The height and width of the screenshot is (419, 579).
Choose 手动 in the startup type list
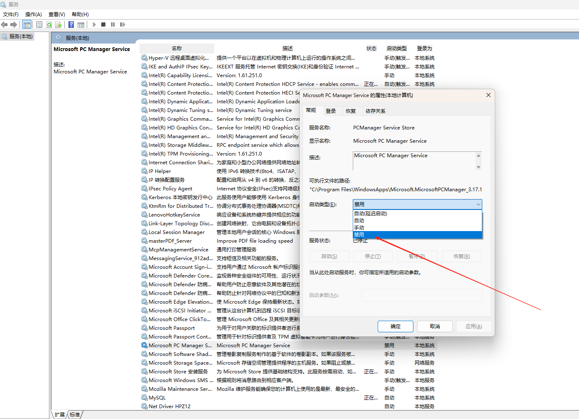coord(417,228)
